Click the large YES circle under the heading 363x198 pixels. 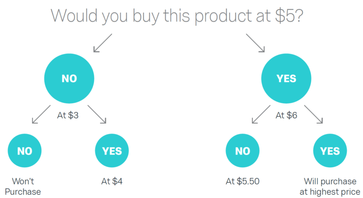286,78
